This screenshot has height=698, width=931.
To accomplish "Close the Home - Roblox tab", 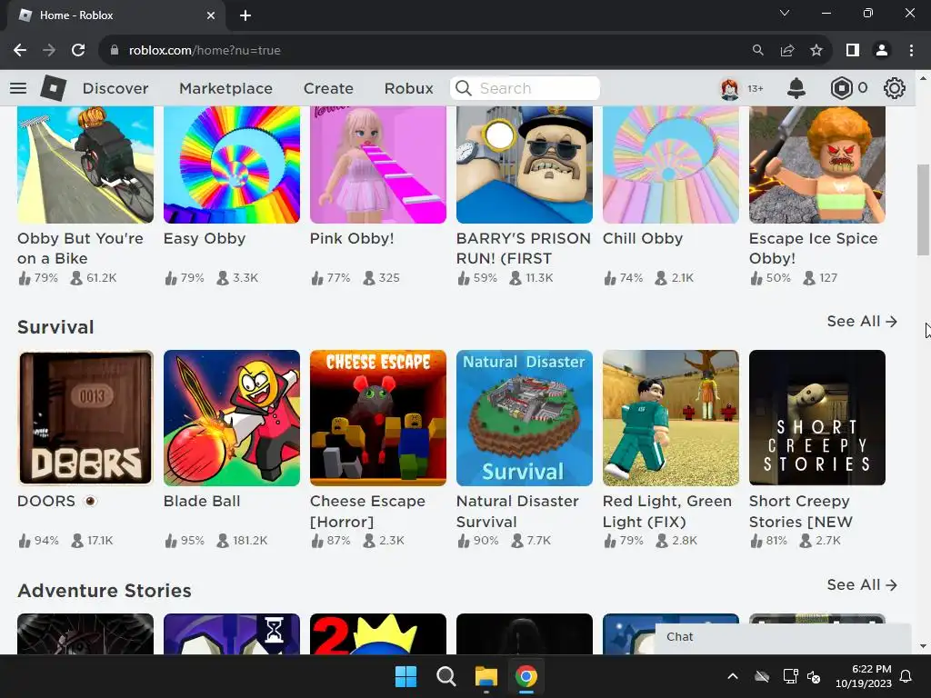I will click(x=211, y=15).
